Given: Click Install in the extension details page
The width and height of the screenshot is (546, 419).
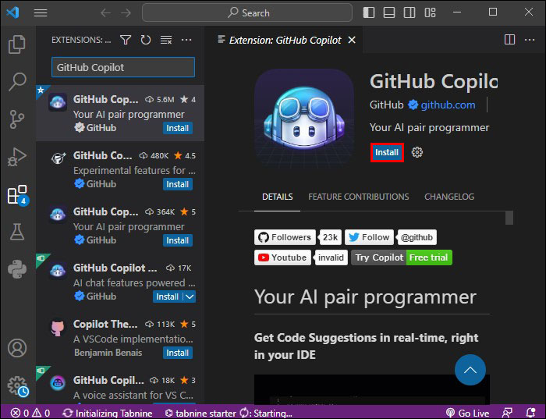Looking at the screenshot, I should (x=387, y=152).
